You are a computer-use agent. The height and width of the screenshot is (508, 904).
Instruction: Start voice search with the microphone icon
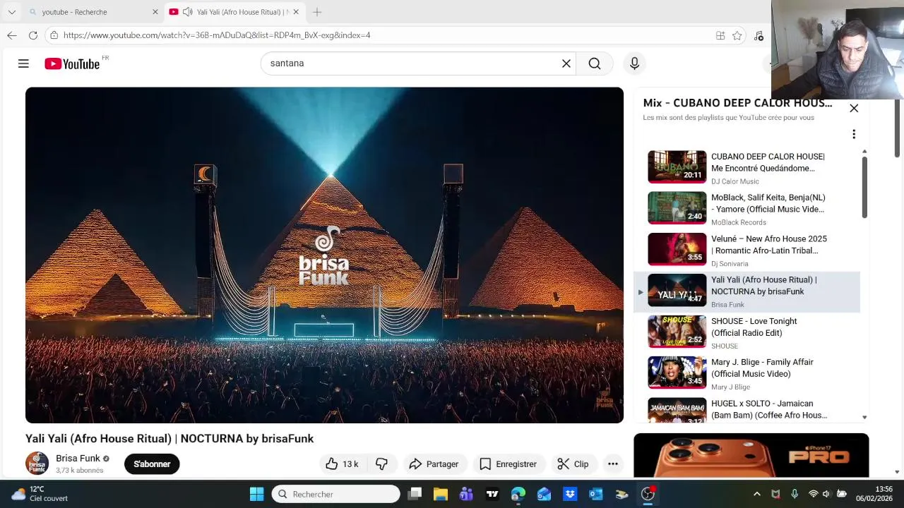tap(634, 64)
